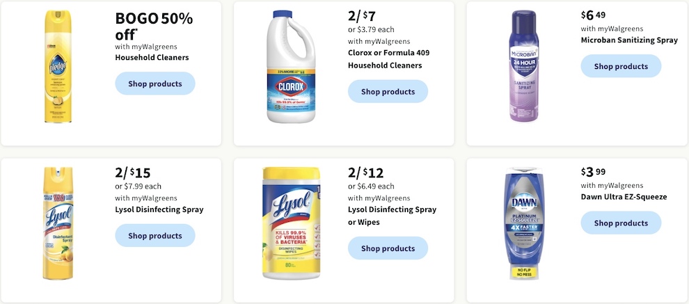The height and width of the screenshot is (304, 689).
Task: Shop products for Dawn Ultra EZ-Squeeze
Action: [621, 223]
